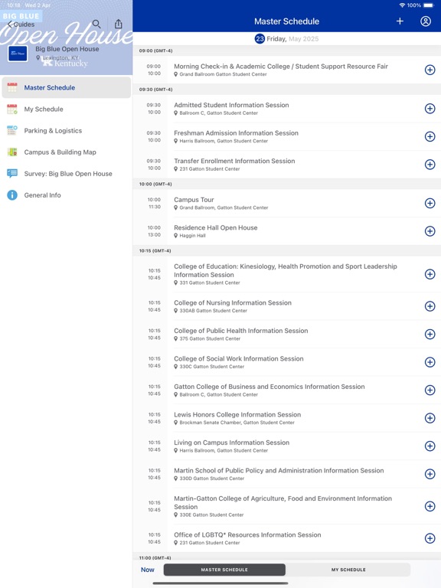
Task: Tap the battery indicator in status bar
Action: coord(428,5)
